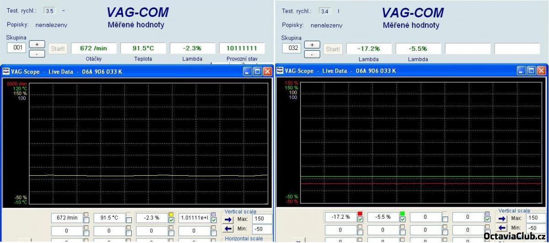
Task: Maximize the left VAG-Scope window
Action: coord(257,71)
